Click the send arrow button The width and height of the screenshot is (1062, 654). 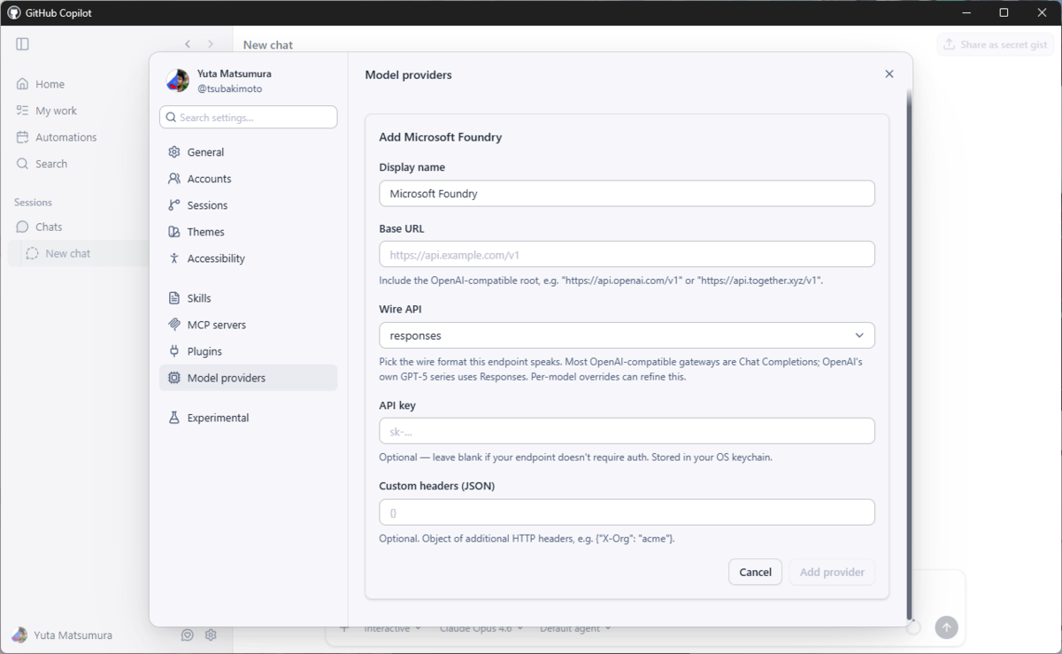946,627
